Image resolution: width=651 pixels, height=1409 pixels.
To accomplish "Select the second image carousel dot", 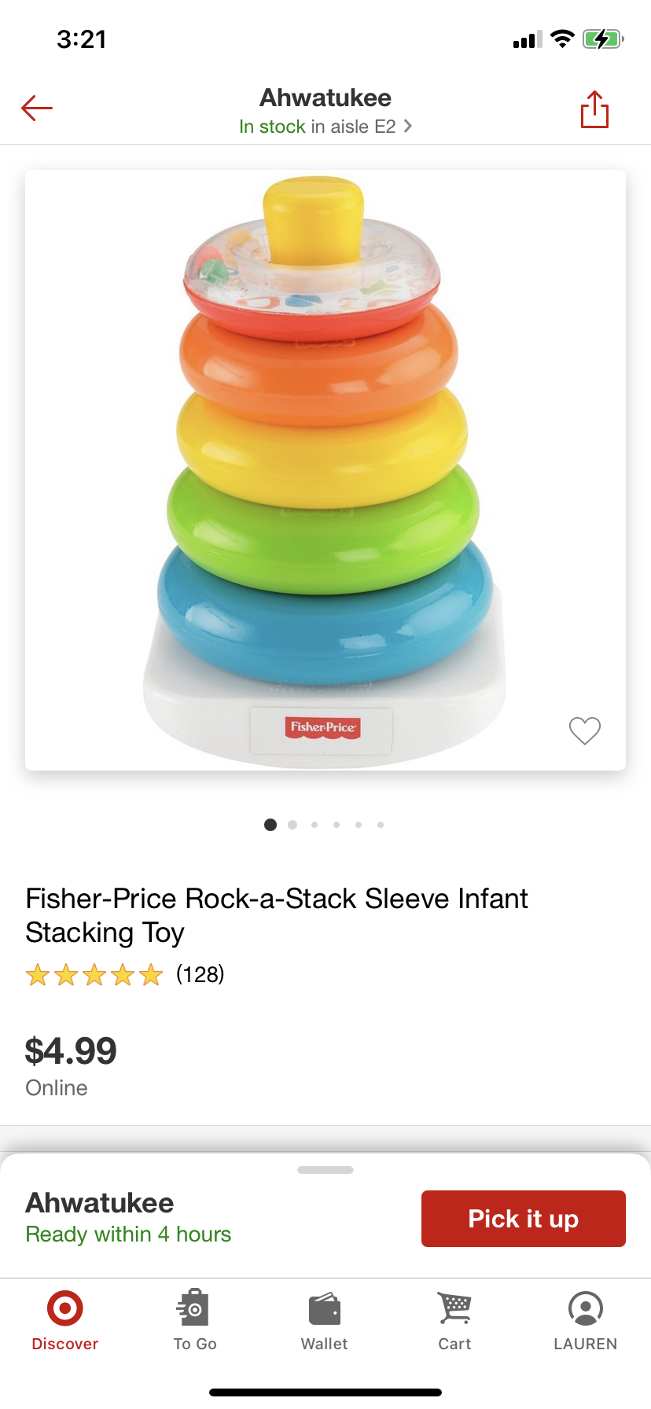I will point(292,825).
